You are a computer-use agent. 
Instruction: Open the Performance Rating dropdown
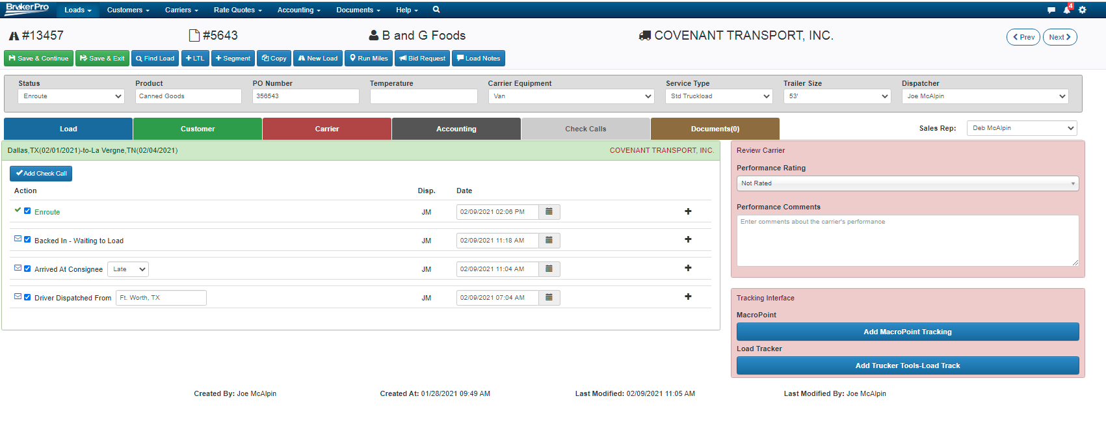tap(908, 183)
